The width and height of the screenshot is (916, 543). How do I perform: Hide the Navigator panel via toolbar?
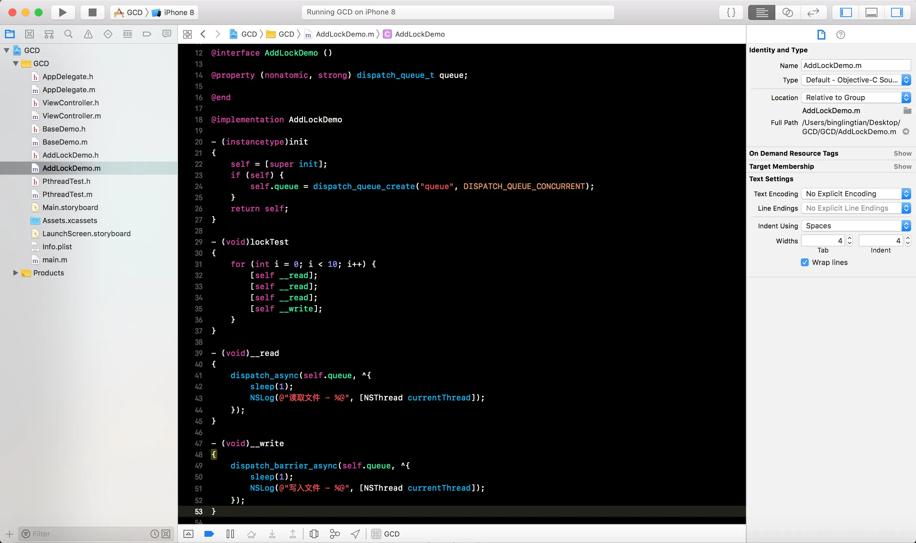[846, 12]
